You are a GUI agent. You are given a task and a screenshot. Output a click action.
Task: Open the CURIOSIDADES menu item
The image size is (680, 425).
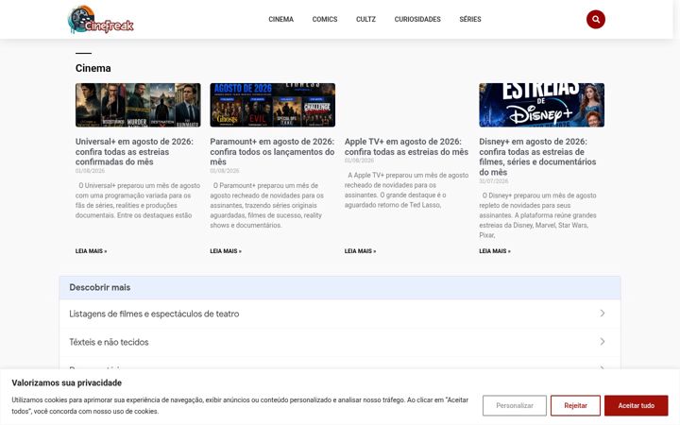point(417,19)
